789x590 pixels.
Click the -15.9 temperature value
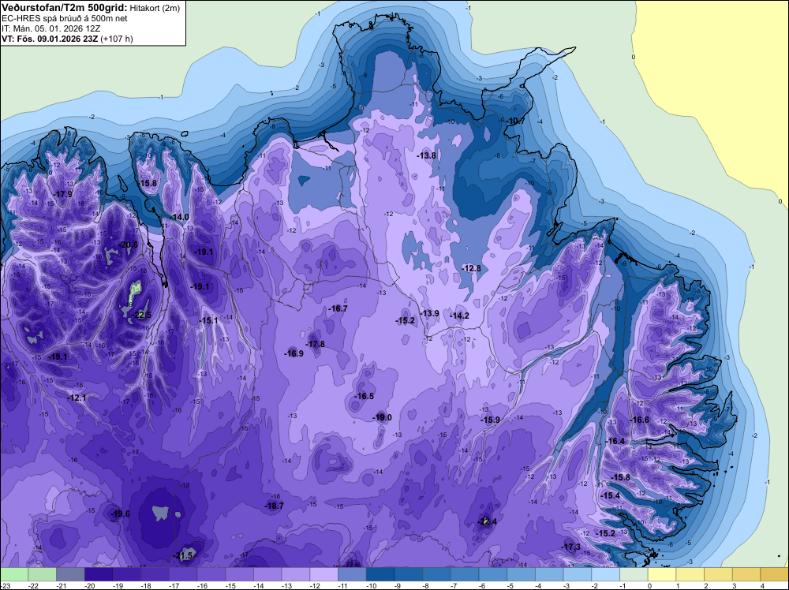[490, 420]
